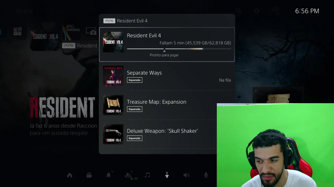Open the profile avatar at top right
Image resolution: width=334 pixels, height=187 pixels.
point(275,11)
